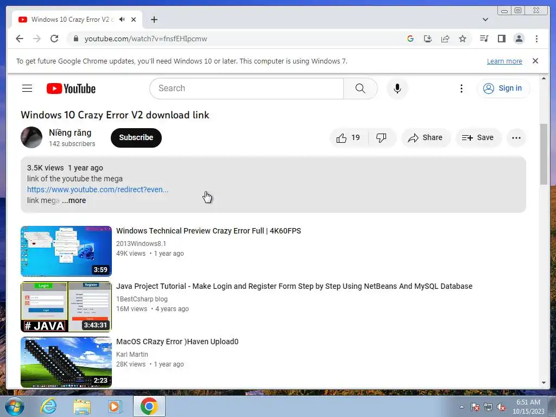Image resolution: width=556 pixels, height=417 pixels.
Task: Open the MacOS CRazy Error thumbnail
Action: pos(66,362)
